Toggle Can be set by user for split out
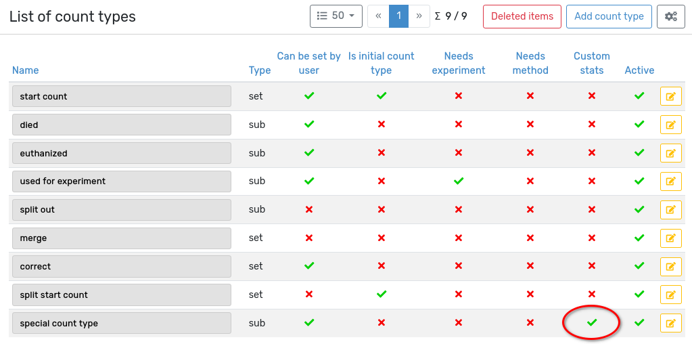Screen dimensions: 692x344 (x=309, y=210)
